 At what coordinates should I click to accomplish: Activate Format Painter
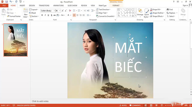14,16
